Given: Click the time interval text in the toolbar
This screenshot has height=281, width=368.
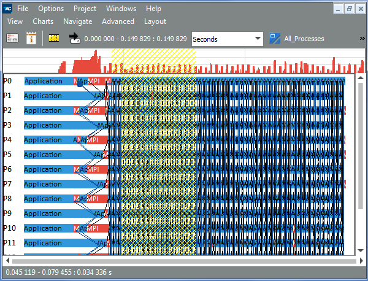Looking at the screenshot, I should tap(136, 39).
